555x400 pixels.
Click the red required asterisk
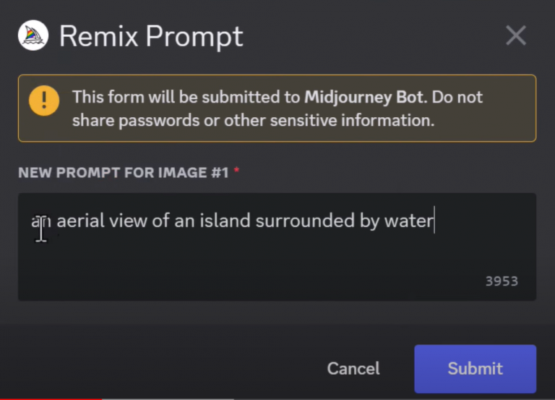(x=236, y=171)
